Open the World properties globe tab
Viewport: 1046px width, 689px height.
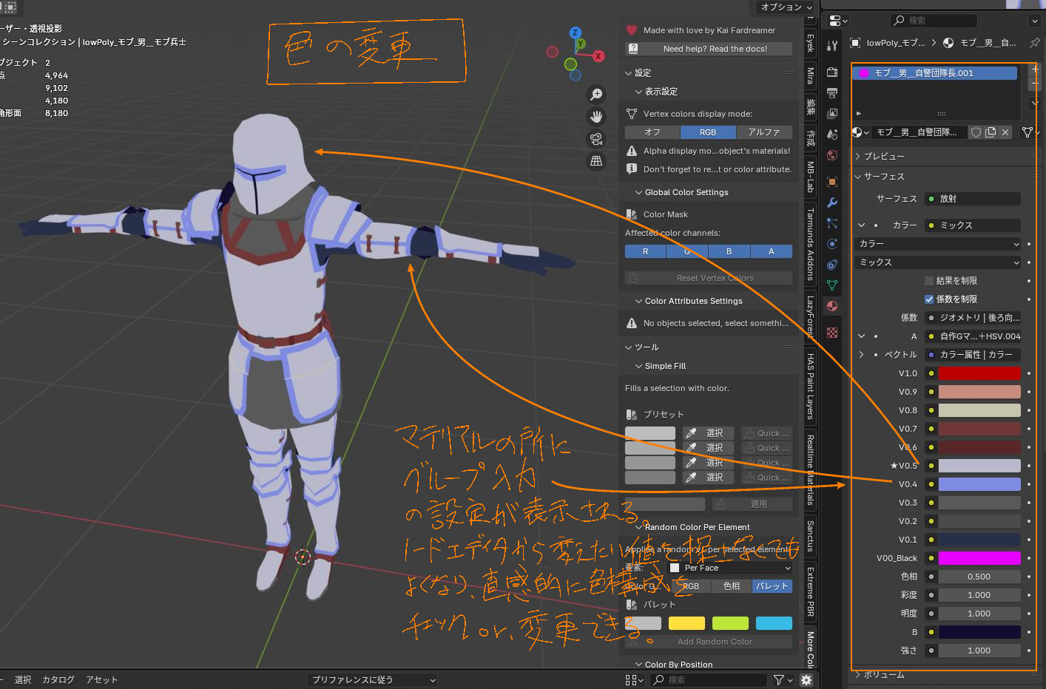pyautogui.click(x=832, y=155)
